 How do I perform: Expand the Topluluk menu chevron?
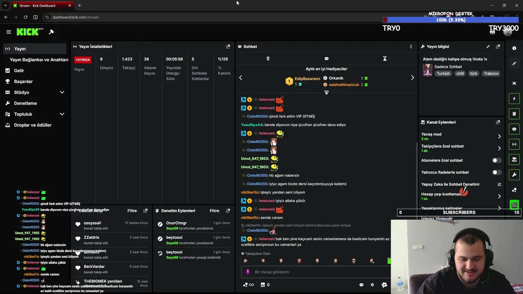(x=62, y=114)
